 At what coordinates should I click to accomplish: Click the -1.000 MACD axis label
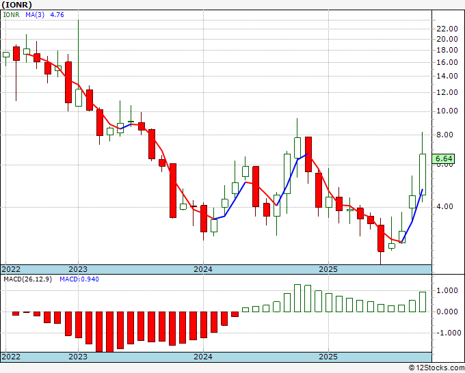tap(444, 333)
